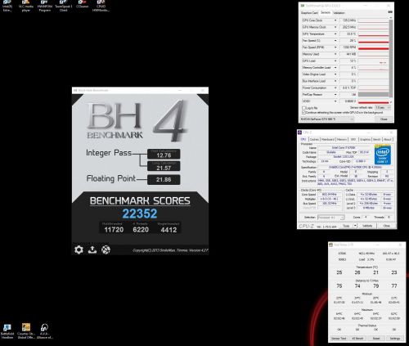Open the Intel Extreme utility desktop icon
Viewport: 409px width, 346px height.
(x=7, y=6)
